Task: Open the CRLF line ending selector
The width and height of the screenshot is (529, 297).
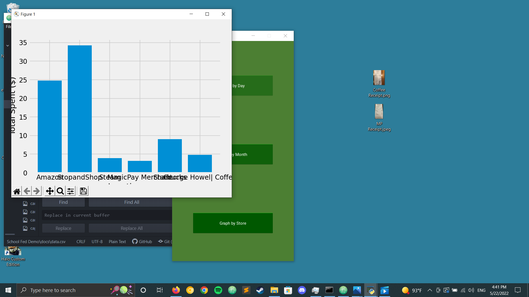Action: pos(81,241)
